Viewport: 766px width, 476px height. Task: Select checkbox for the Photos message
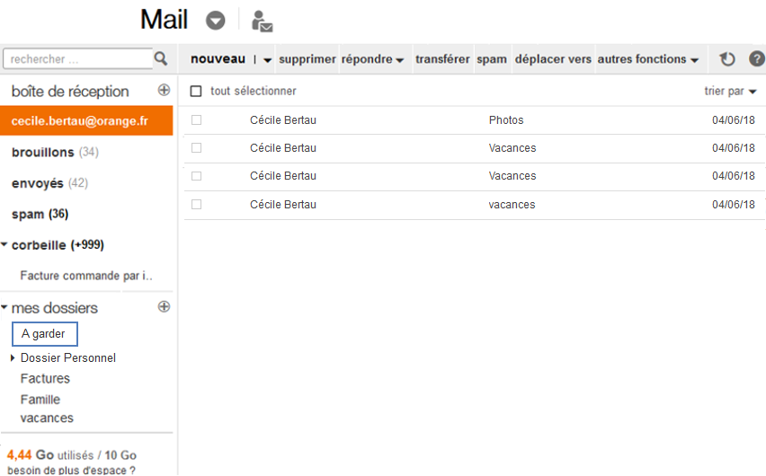pos(196,120)
